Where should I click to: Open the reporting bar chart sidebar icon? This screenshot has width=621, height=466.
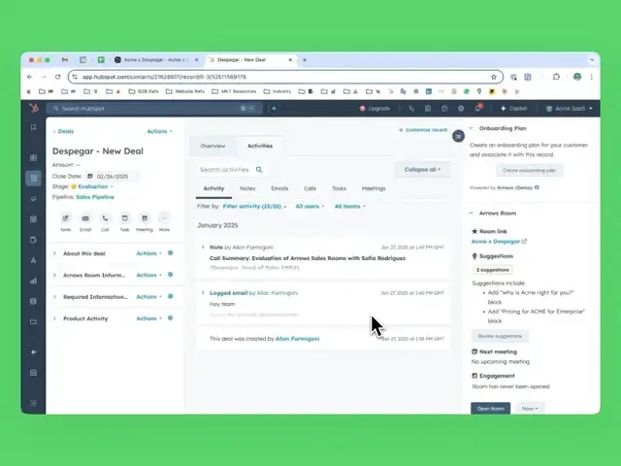[34, 281]
